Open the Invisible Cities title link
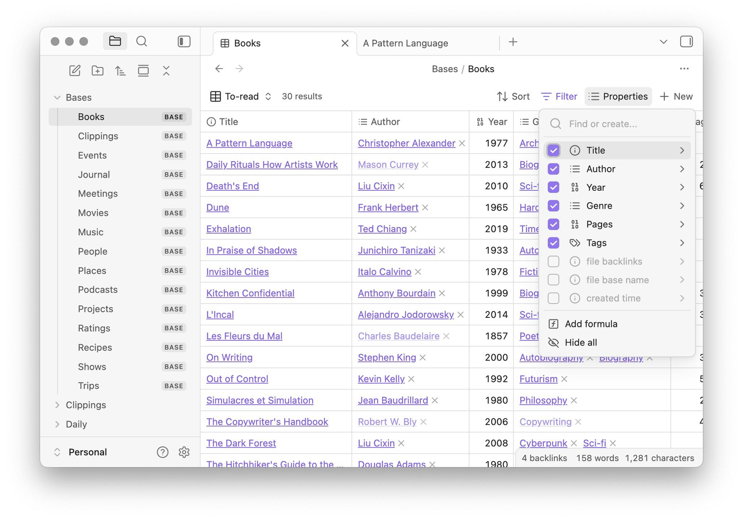The height and width of the screenshot is (520, 743). (x=237, y=272)
